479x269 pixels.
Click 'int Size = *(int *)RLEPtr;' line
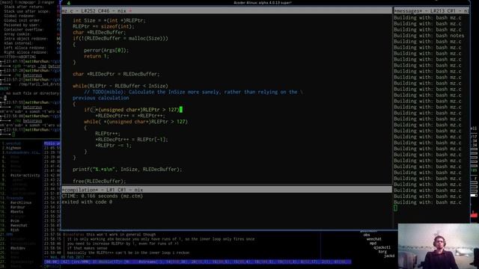pos(109,20)
